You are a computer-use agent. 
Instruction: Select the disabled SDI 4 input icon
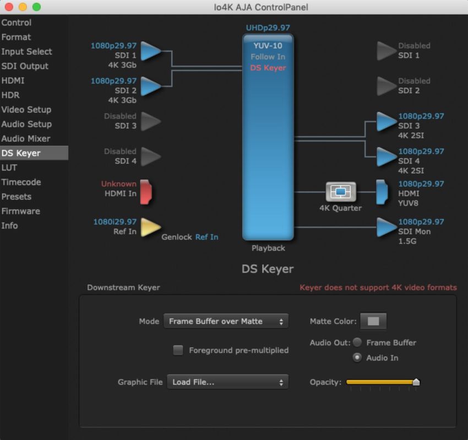tap(151, 157)
